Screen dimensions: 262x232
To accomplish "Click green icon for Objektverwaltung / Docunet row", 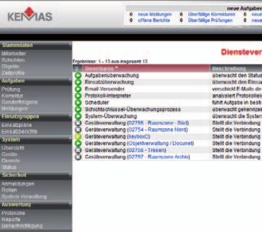I will (x=78, y=143).
